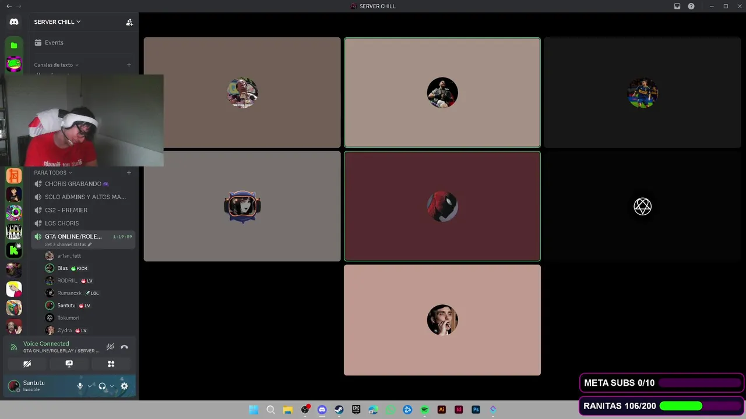Viewport: 746px width, 419px height.
Task: Open the Kick green K server
Action: click(x=14, y=250)
